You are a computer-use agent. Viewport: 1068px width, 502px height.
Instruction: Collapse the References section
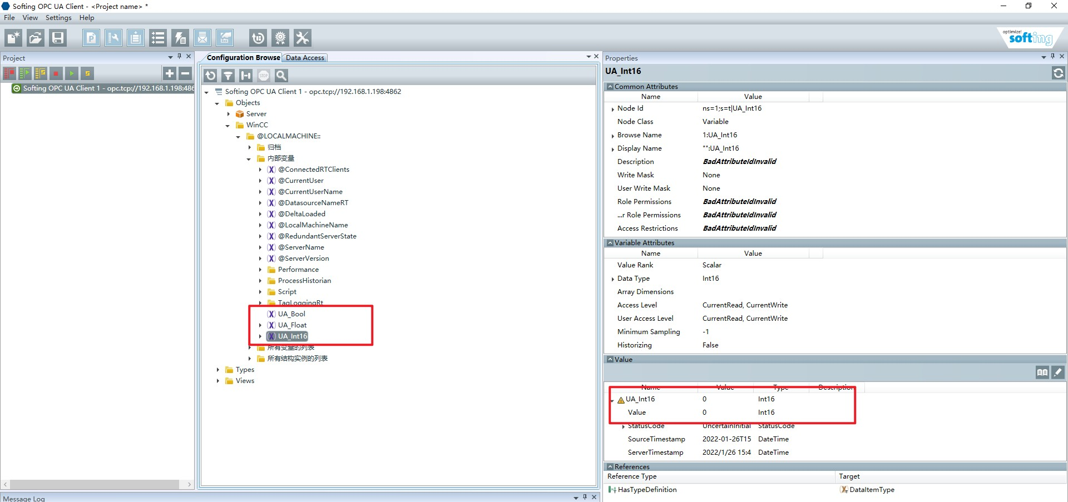coord(610,467)
